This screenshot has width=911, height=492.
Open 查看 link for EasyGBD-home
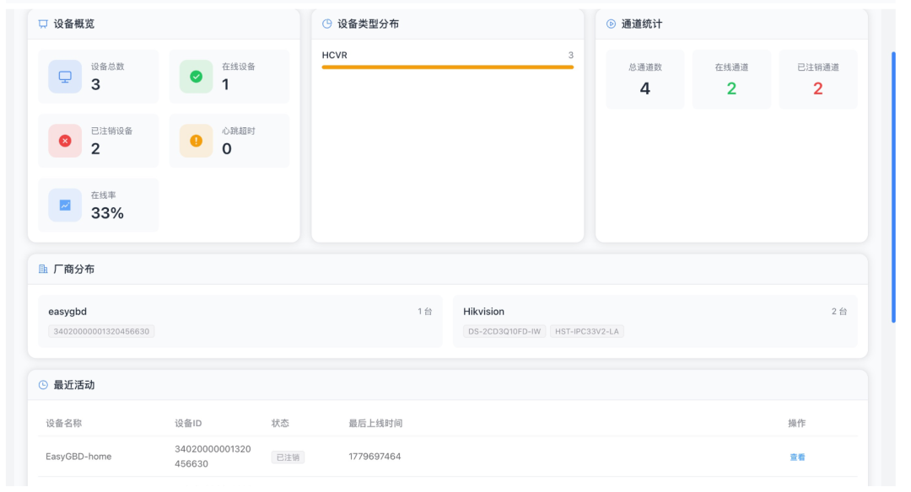click(797, 457)
